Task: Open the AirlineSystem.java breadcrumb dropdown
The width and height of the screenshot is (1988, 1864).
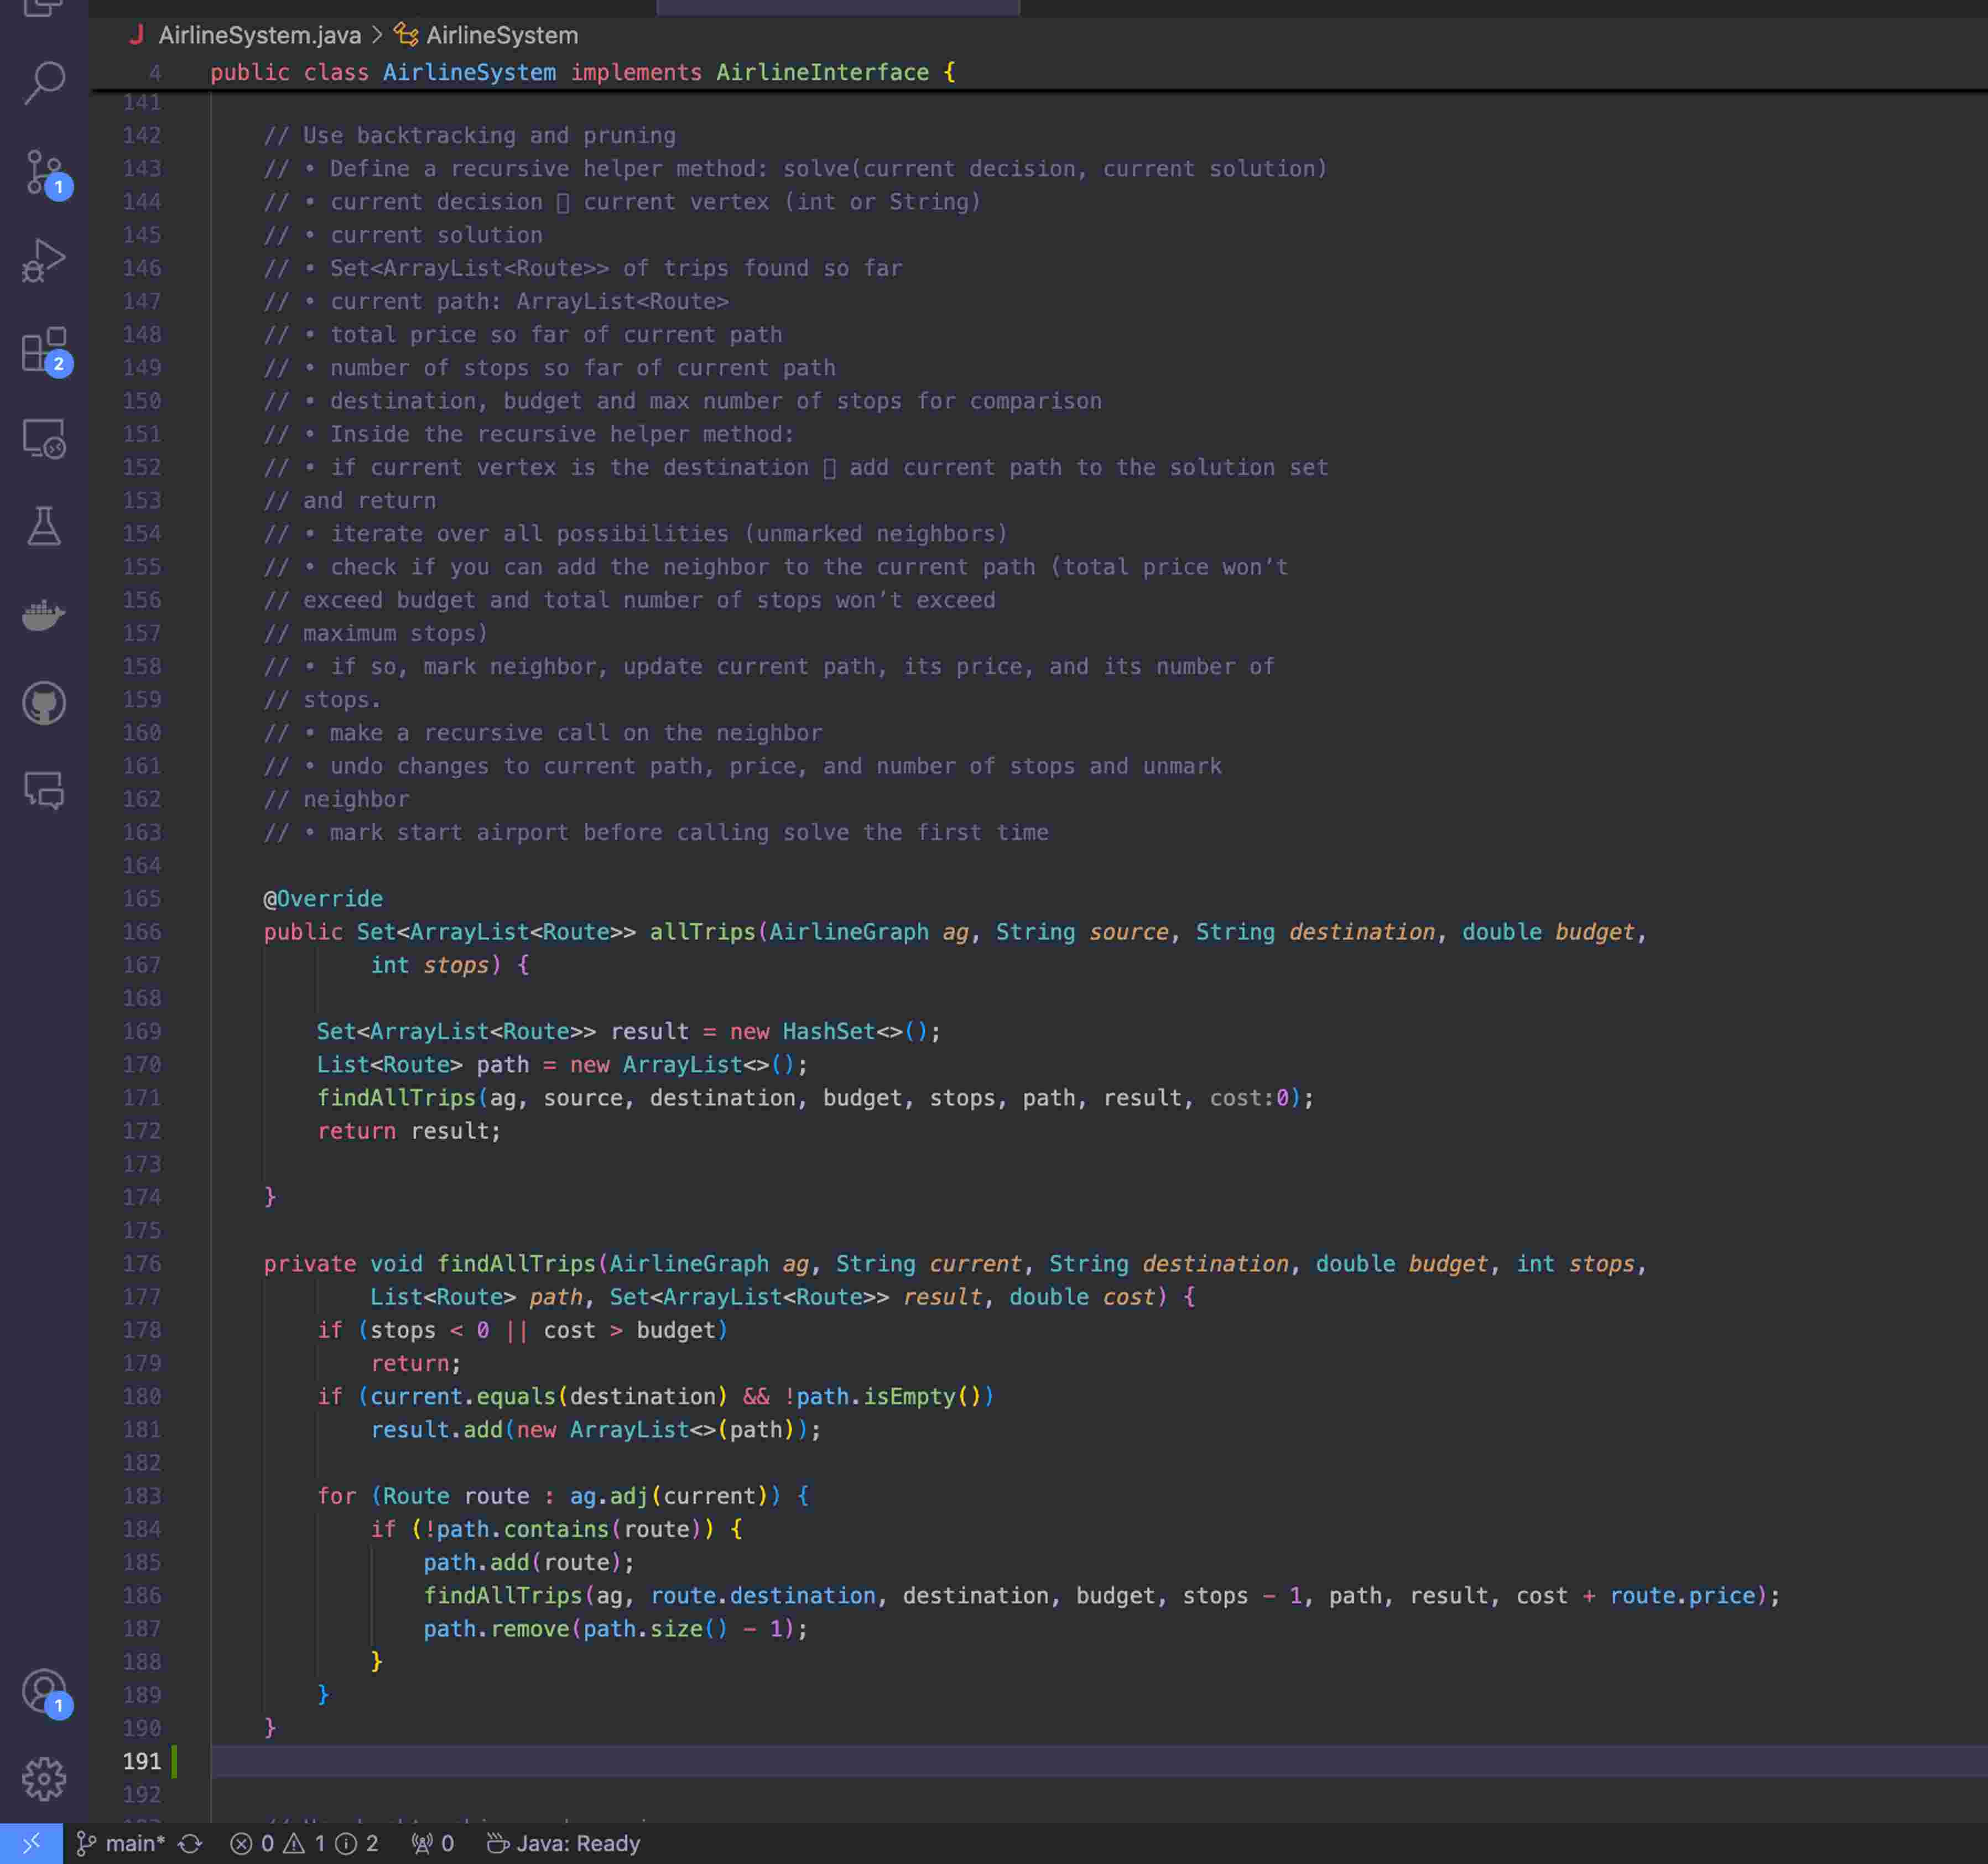Action: tap(260, 35)
